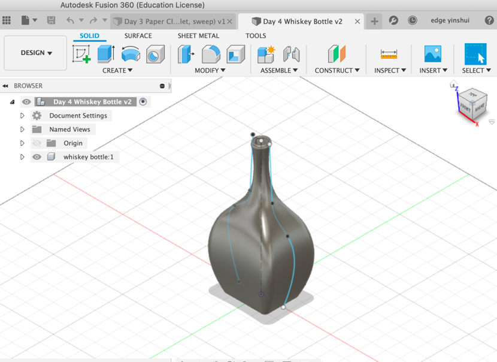Expand whiskey bottle:1 component
Image resolution: width=497 pixels, height=362 pixels.
(22, 157)
